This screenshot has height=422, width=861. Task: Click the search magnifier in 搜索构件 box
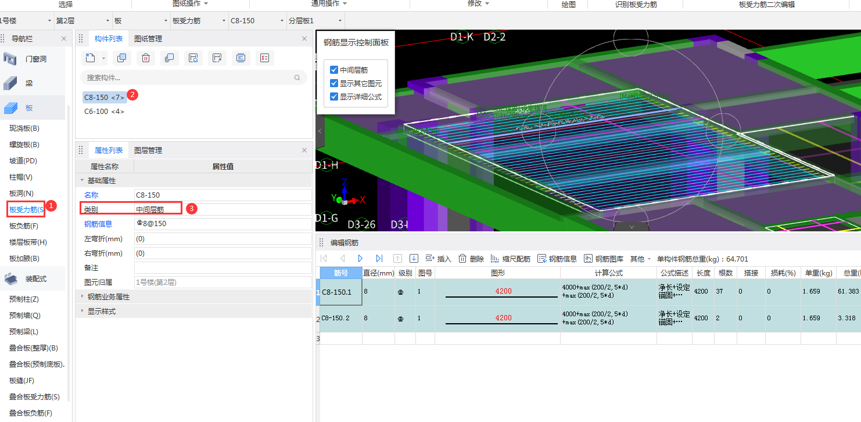[297, 77]
